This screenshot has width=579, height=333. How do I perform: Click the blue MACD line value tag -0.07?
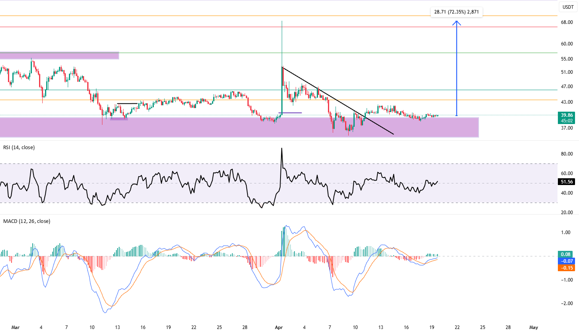567,261
